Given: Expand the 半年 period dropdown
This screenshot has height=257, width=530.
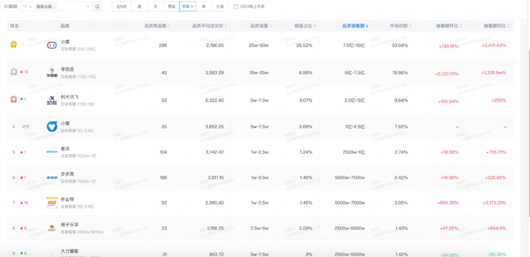Looking at the screenshot, I should coord(188,7).
